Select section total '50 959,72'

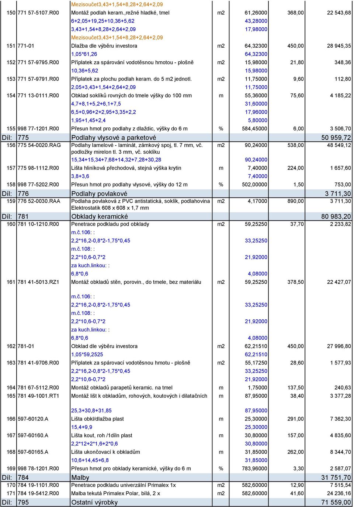(x=336, y=137)
